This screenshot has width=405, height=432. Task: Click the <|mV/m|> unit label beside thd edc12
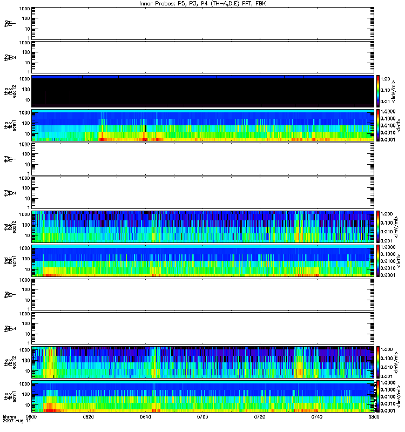[x=396, y=227]
